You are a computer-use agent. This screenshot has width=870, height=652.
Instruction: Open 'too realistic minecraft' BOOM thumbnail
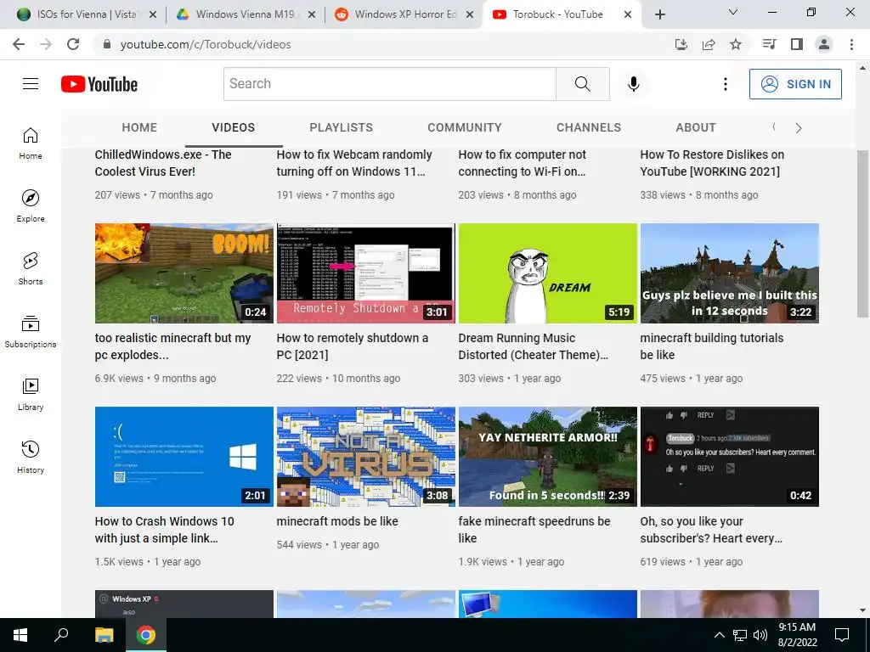(184, 273)
